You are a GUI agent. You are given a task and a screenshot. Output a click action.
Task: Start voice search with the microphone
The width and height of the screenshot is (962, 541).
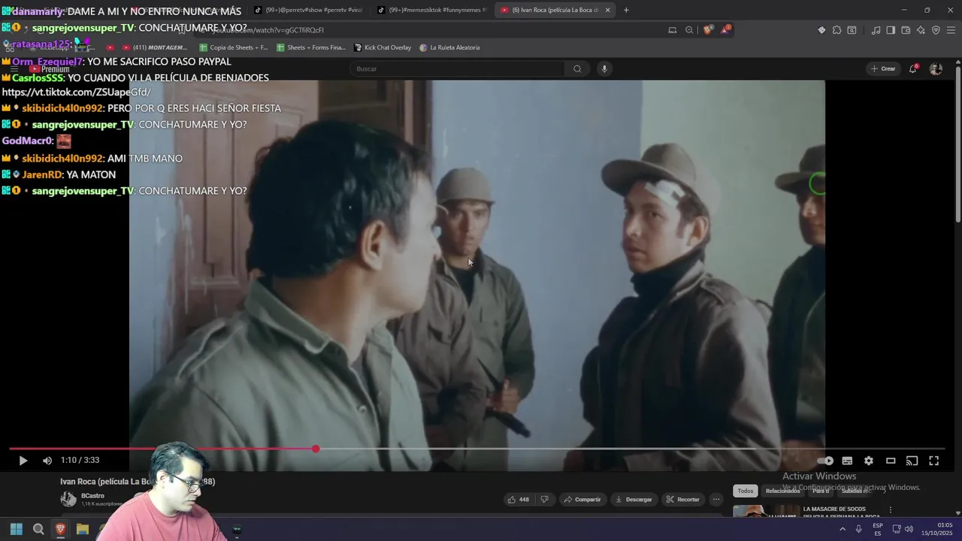[x=604, y=69]
